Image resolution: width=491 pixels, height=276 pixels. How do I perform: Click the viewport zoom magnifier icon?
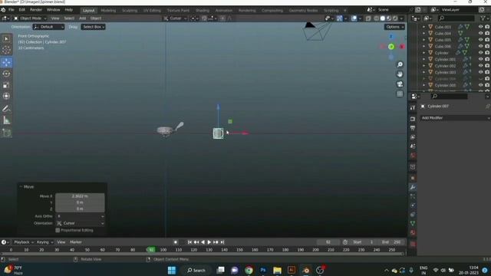(x=400, y=64)
